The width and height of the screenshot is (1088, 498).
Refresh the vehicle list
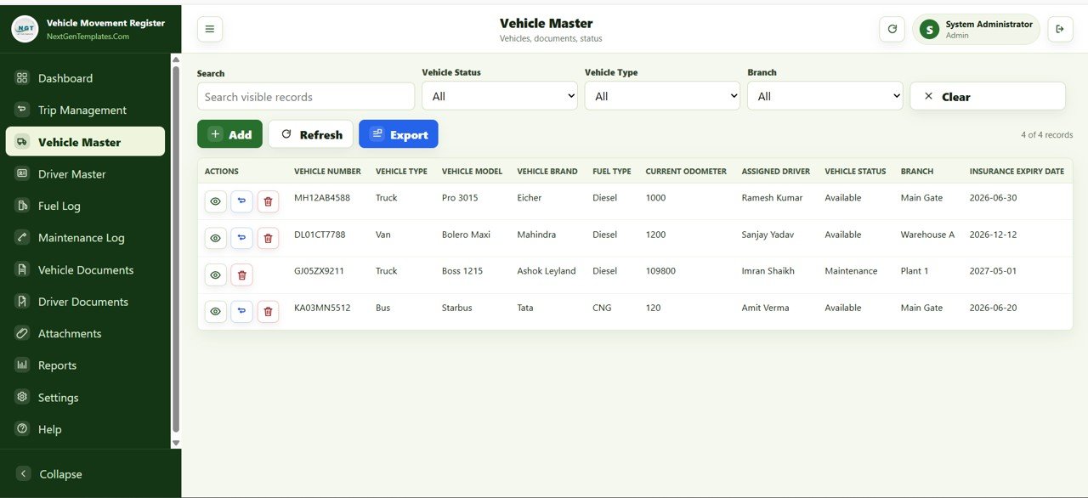pos(311,134)
